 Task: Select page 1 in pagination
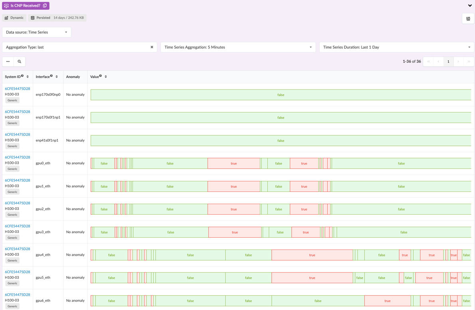coord(448,61)
